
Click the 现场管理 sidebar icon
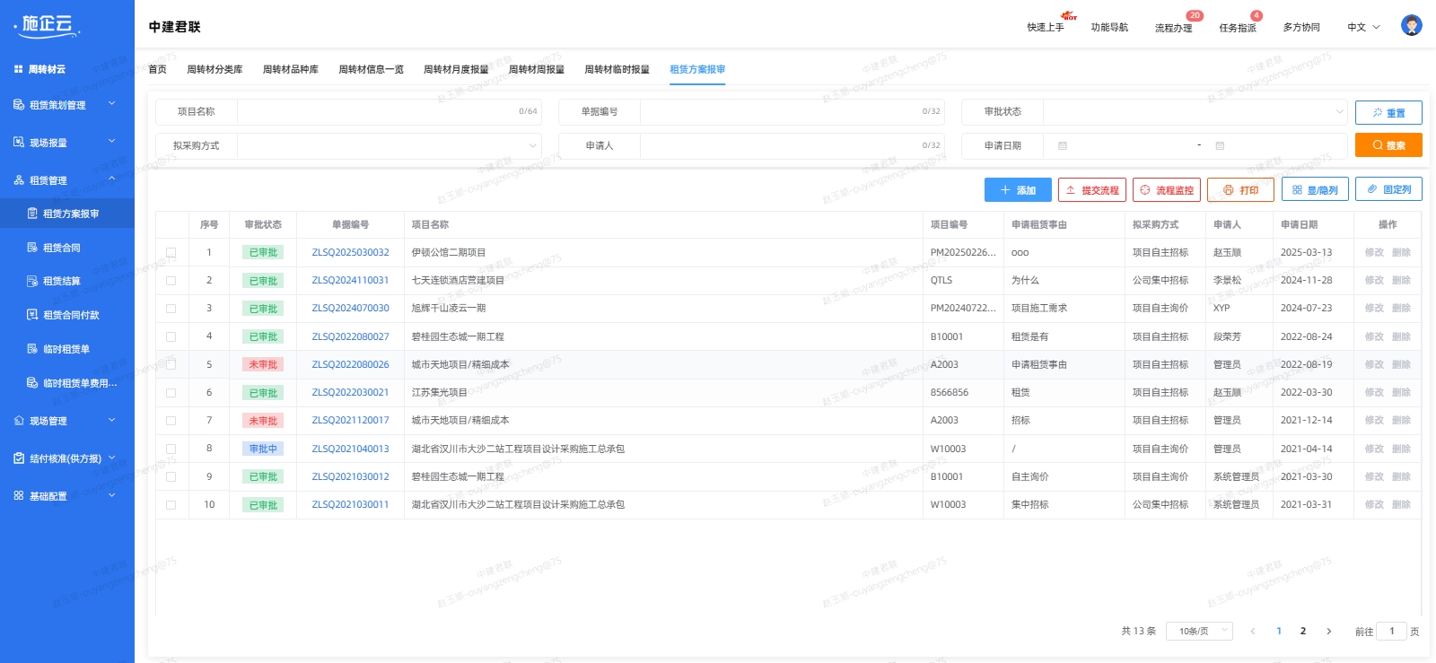[x=19, y=421]
